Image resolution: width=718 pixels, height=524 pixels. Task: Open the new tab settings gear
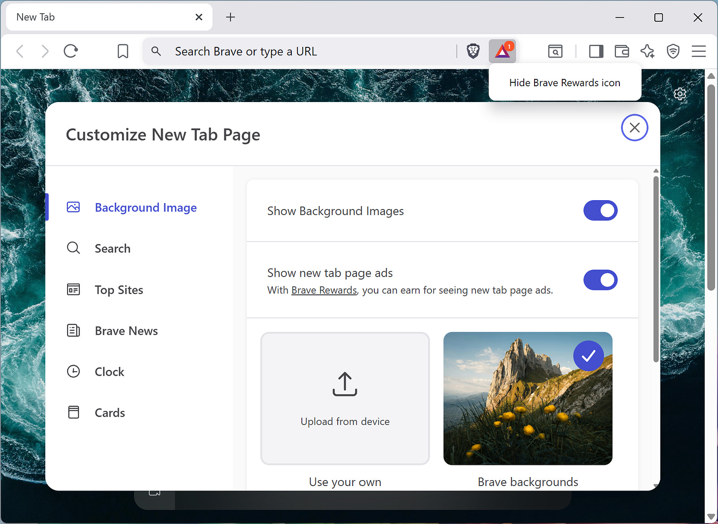pos(680,94)
